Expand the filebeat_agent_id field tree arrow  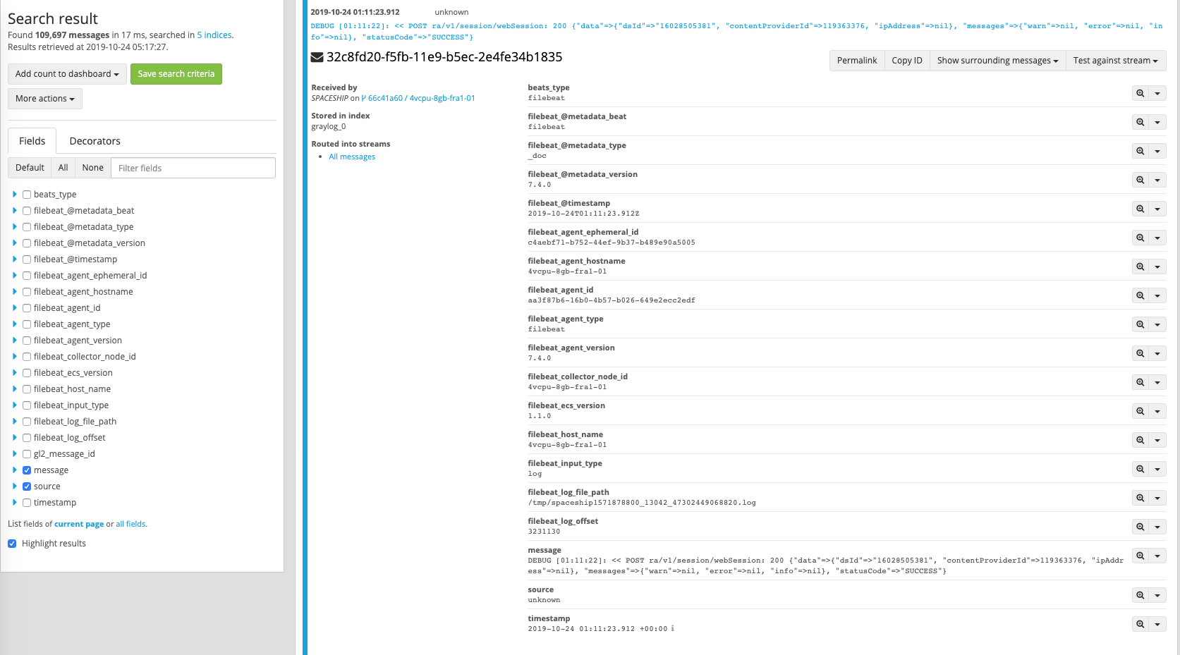point(15,307)
